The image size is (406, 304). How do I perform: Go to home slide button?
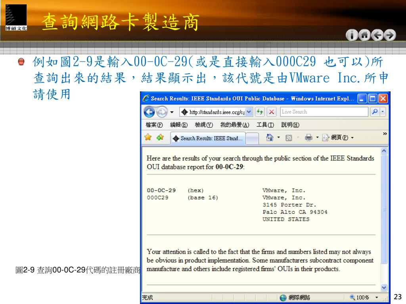(364, 35)
